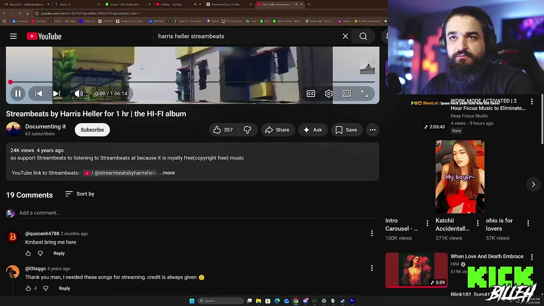This screenshot has height=306, width=544.
Task: Open more actions next to Save
Action: tap(372, 130)
